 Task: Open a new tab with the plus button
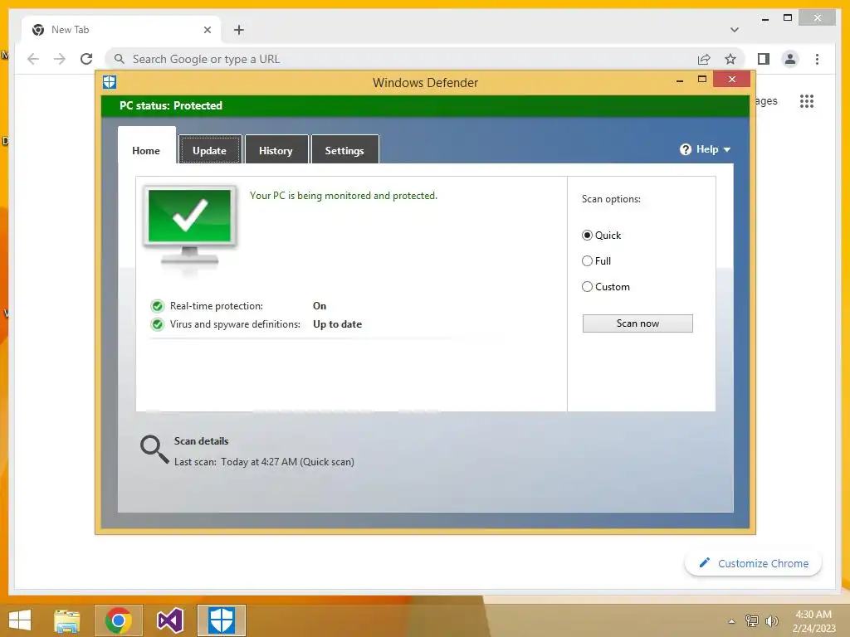pos(239,30)
